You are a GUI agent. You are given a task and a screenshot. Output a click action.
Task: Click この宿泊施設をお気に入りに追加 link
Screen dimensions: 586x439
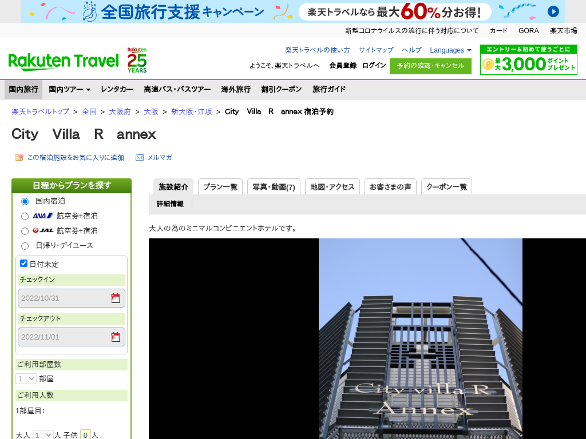pyautogui.click(x=76, y=158)
